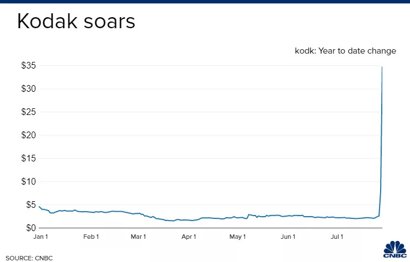Select the Jan 1 x-axis label
This screenshot has height=262, width=410.
click(x=40, y=237)
